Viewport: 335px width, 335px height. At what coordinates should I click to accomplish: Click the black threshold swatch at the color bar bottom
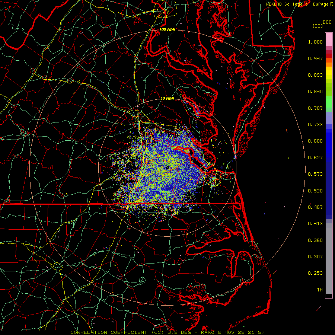[x=329, y=296]
